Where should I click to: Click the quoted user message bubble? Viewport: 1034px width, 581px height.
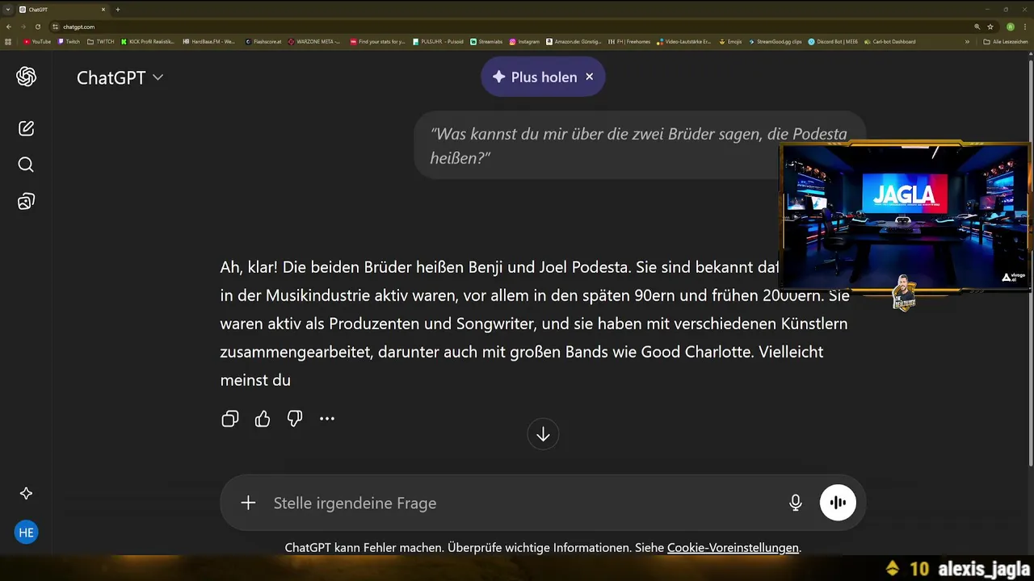tap(638, 145)
